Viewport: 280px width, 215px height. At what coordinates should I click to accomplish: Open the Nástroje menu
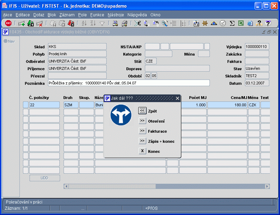[116, 15]
